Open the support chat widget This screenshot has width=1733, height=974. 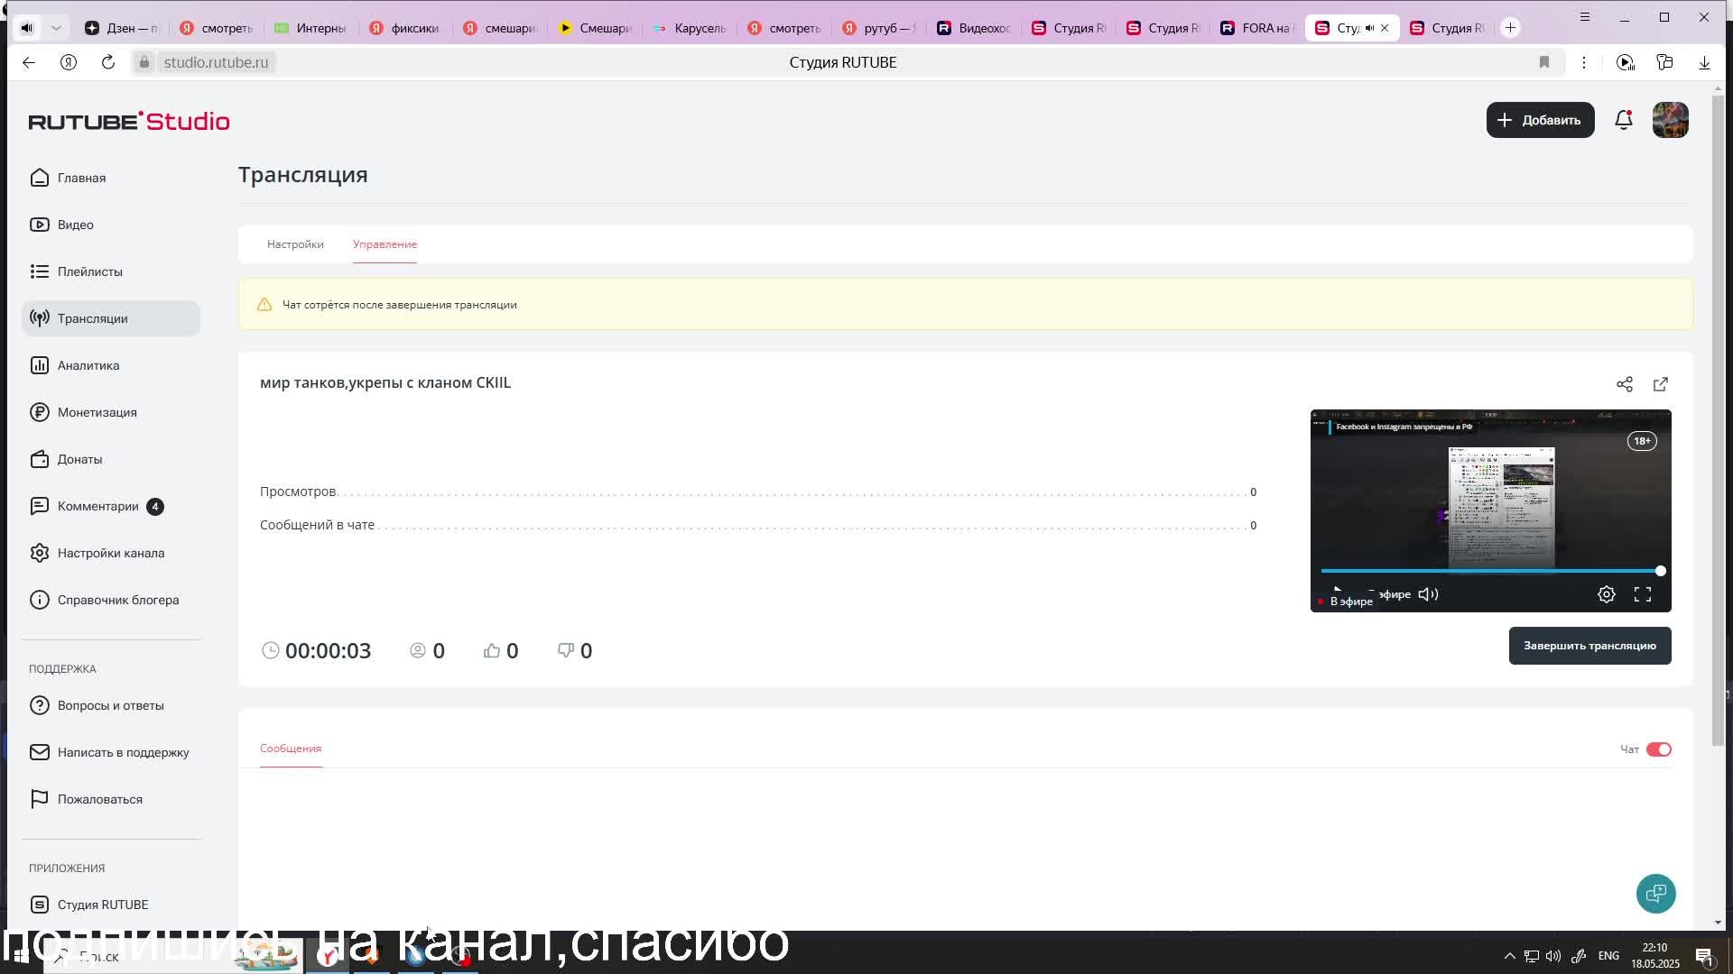coord(1655,894)
